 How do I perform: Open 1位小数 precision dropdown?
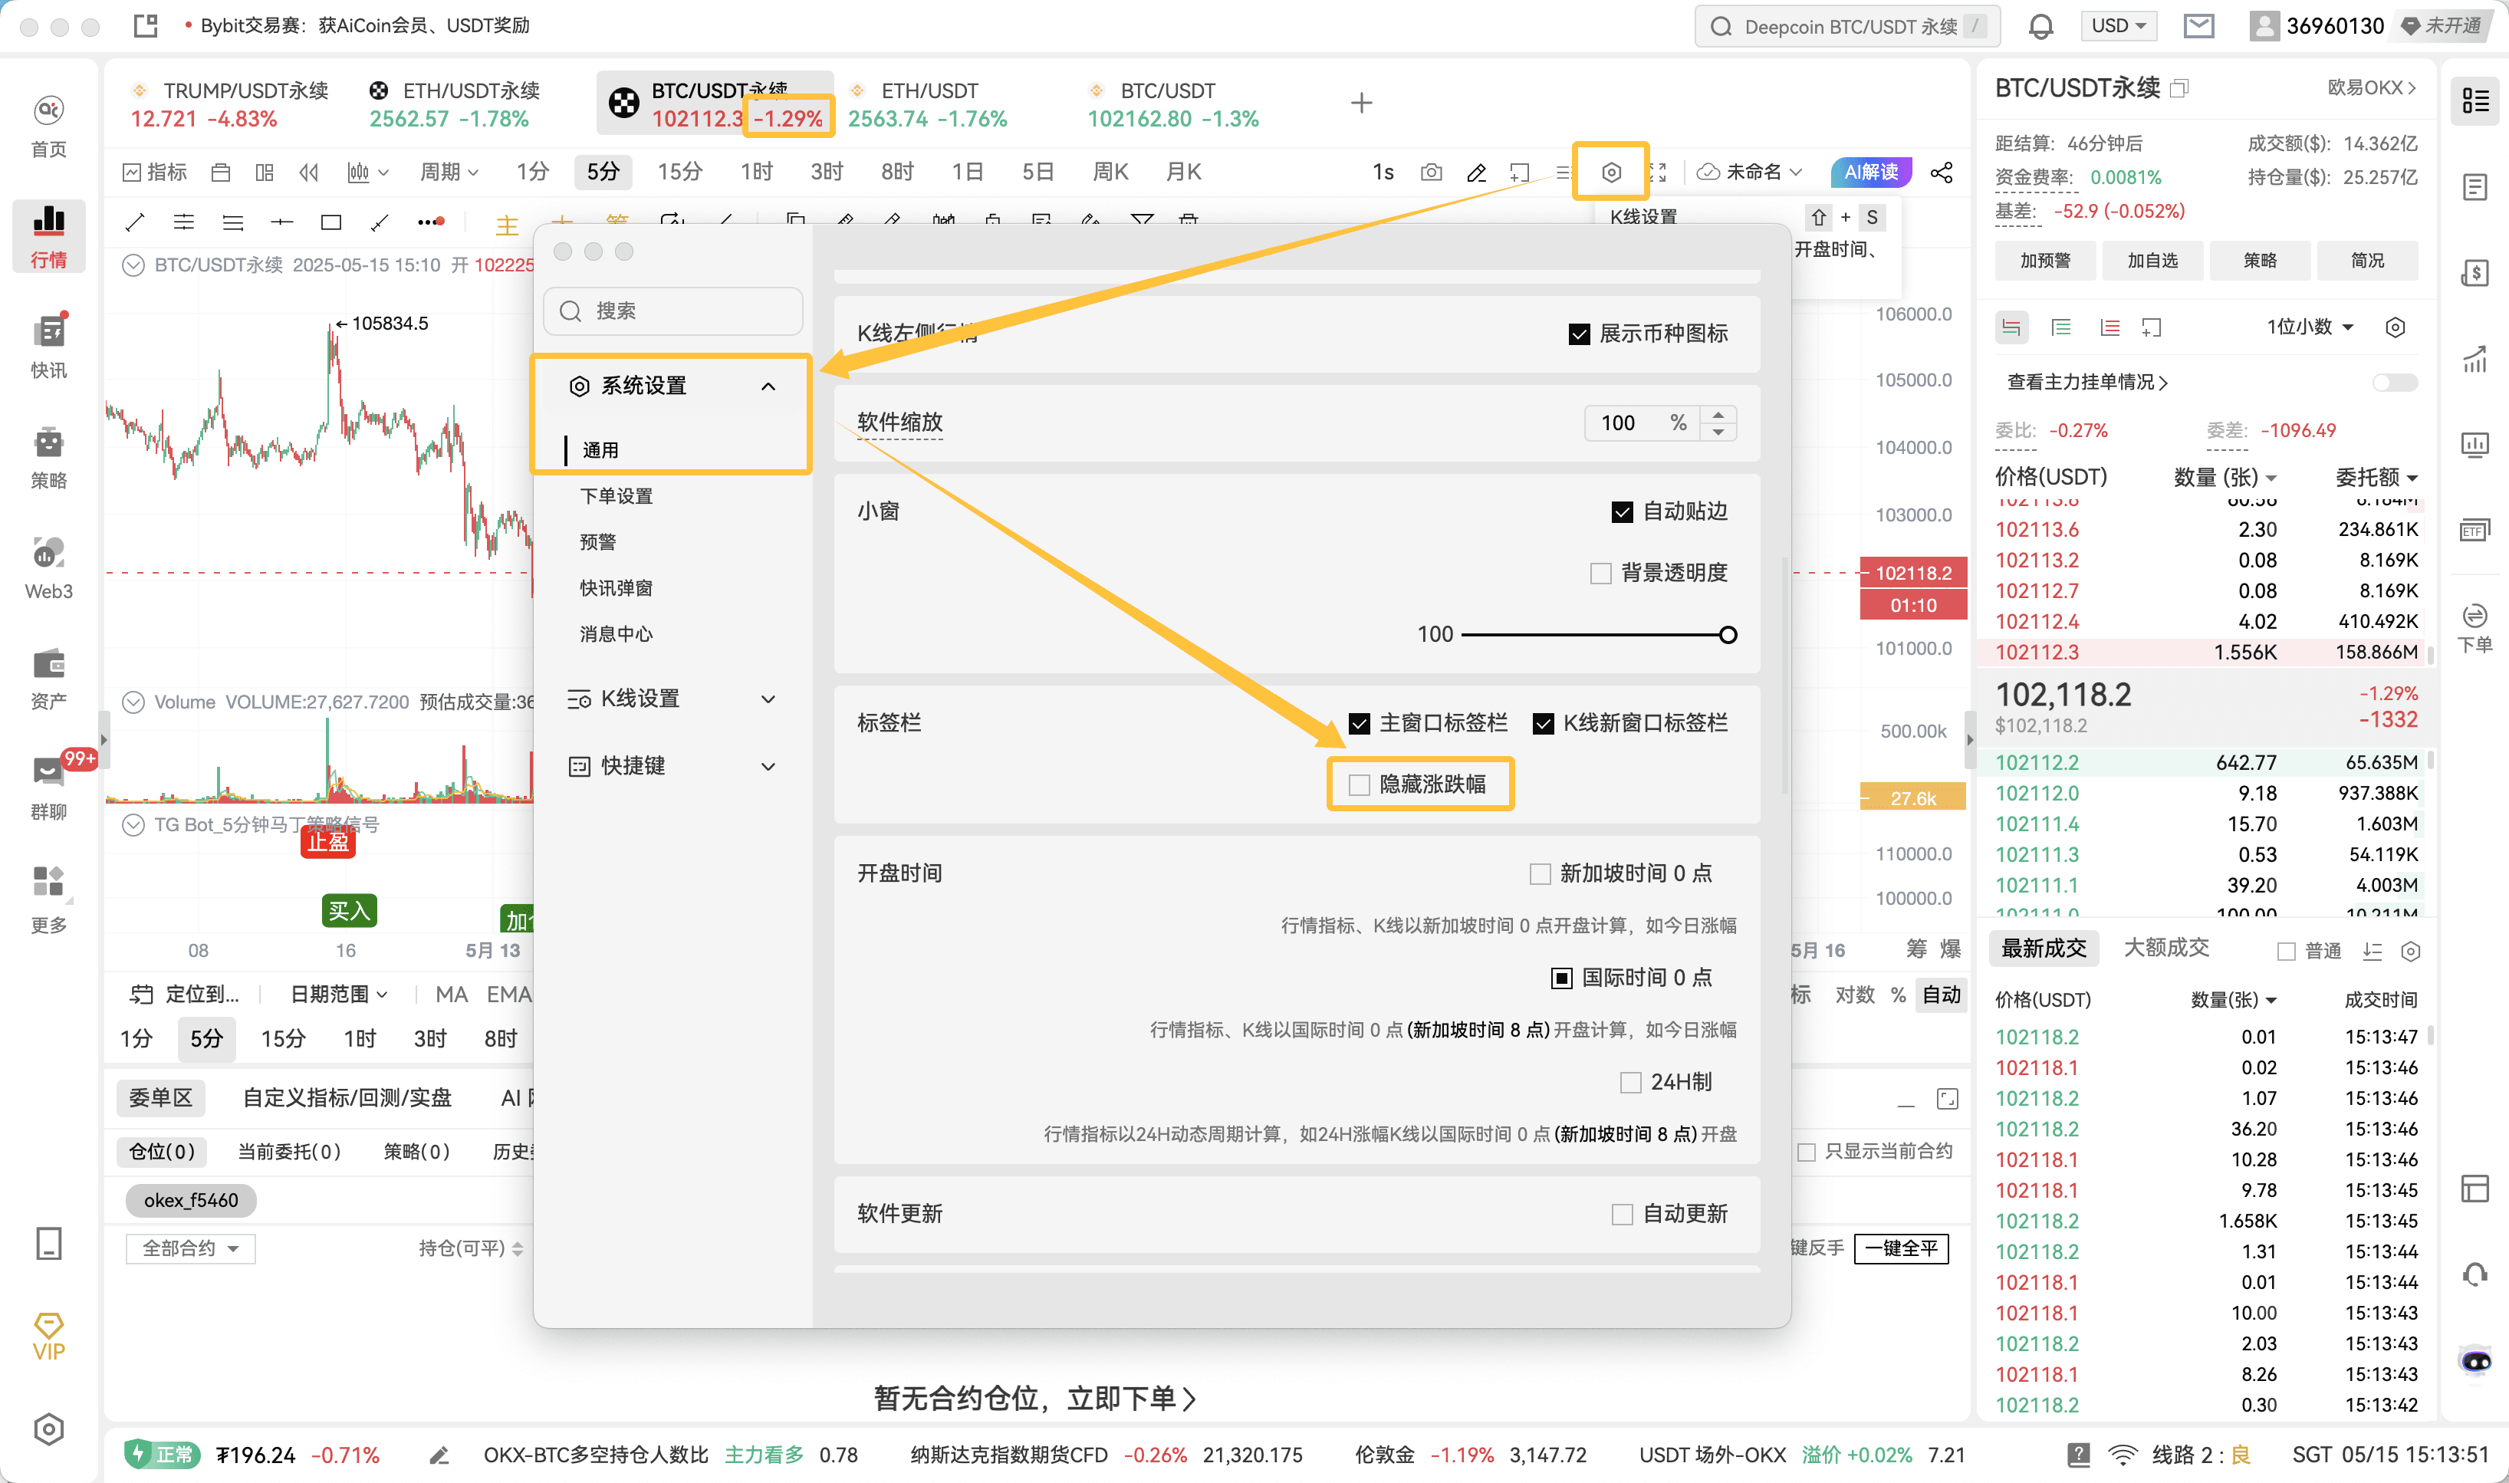2311,327
